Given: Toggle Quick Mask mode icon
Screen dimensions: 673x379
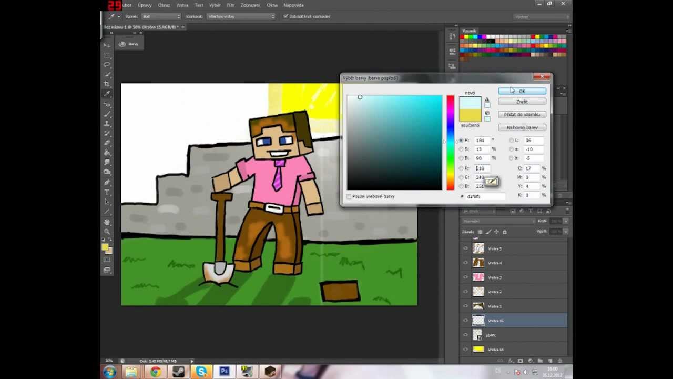Looking at the screenshot, I should tap(107, 260).
